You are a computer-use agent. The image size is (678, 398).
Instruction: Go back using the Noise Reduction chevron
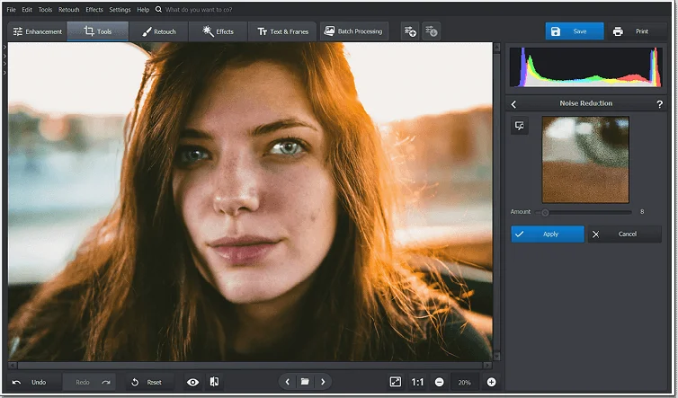(513, 103)
